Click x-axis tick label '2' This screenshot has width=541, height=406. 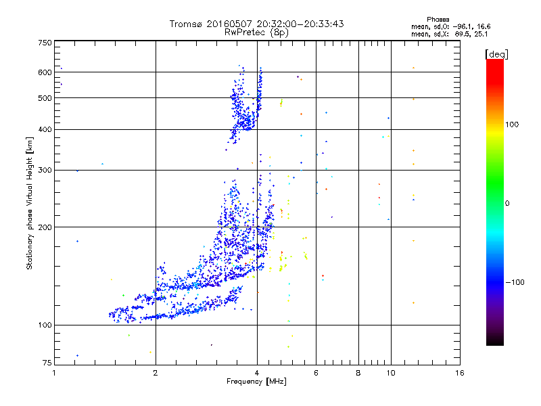click(156, 373)
